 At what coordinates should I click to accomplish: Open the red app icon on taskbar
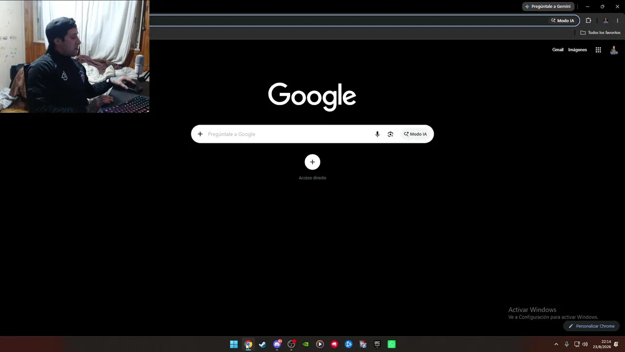(334, 344)
